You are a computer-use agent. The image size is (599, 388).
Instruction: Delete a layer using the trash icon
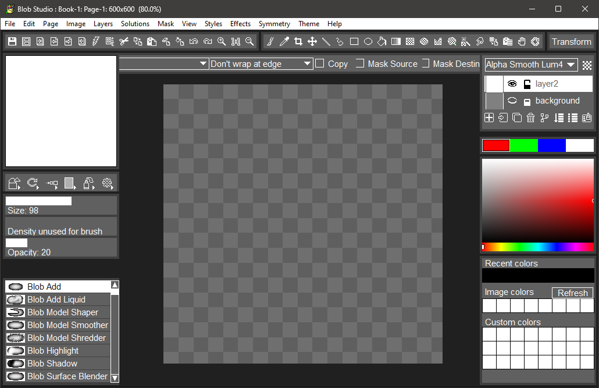[530, 118]
